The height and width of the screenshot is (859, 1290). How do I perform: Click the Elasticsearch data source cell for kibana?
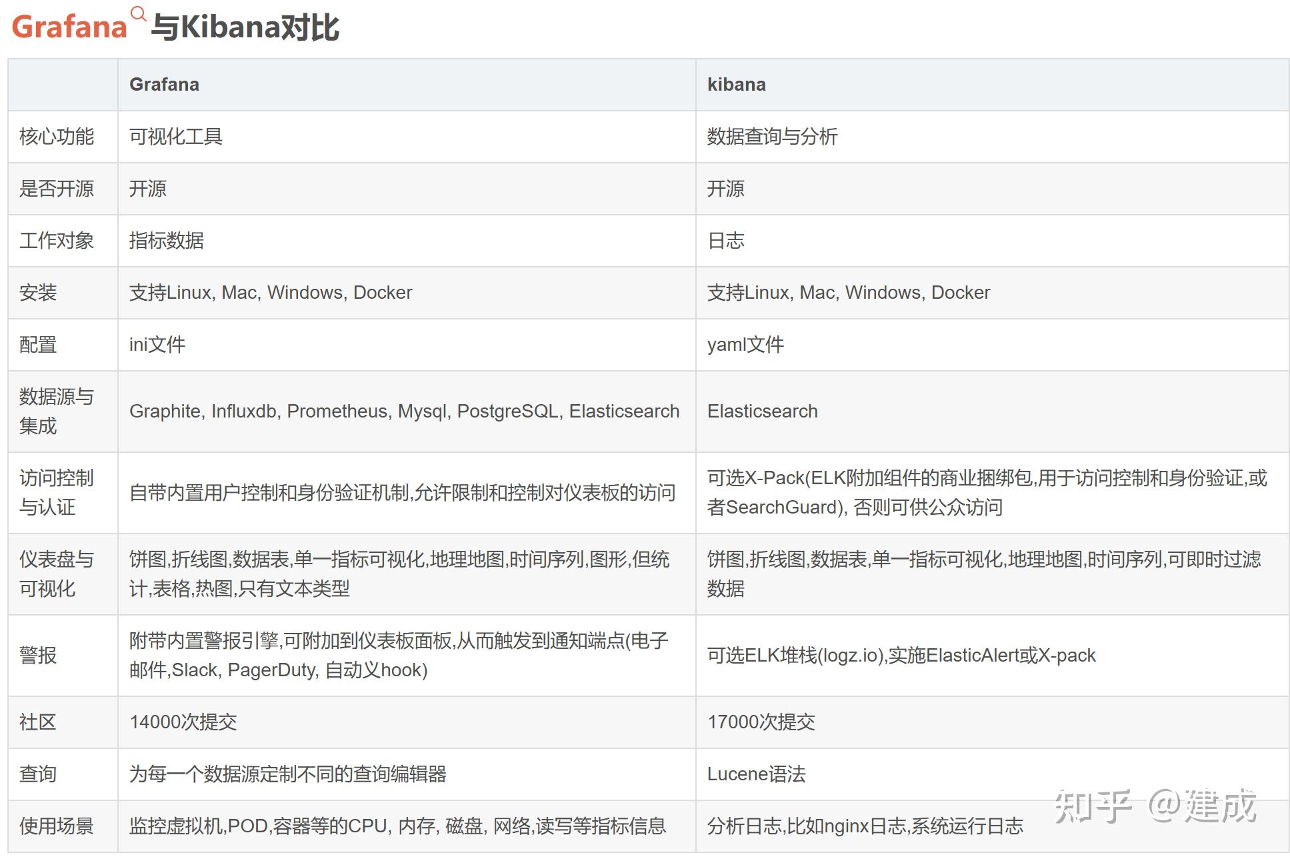click(762, 411)
